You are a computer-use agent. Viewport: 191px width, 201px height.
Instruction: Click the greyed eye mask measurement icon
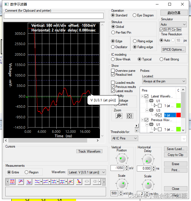95,182
